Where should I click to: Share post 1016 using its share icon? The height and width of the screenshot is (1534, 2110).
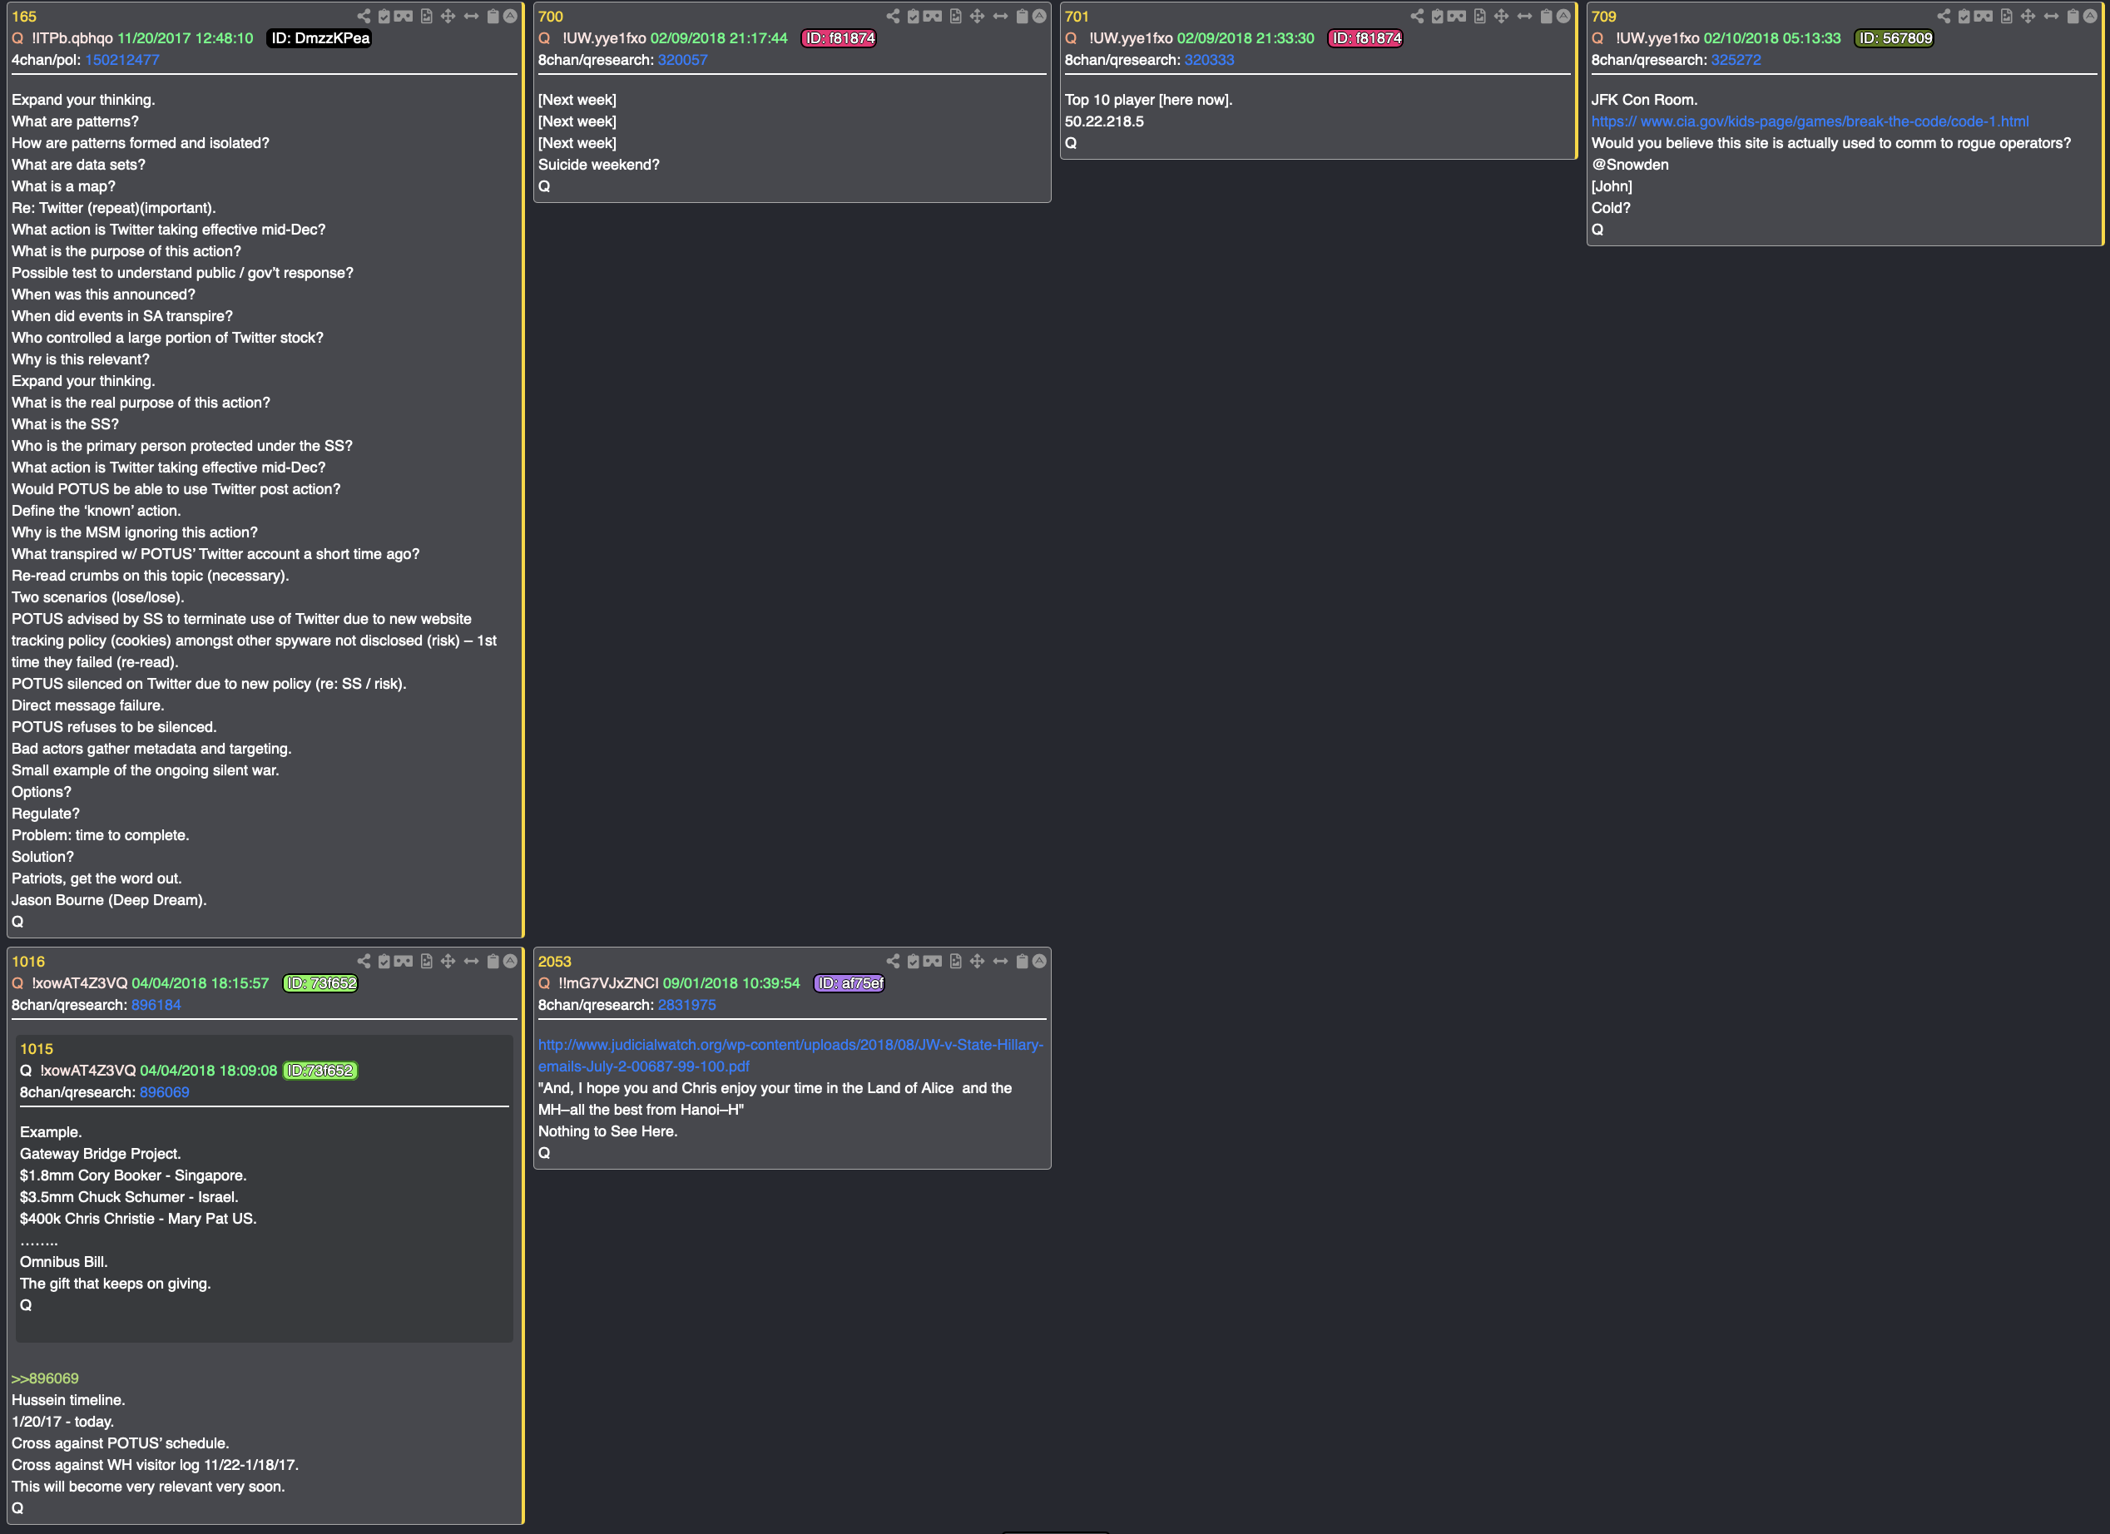pyautogui.click(x=364, y=961)
